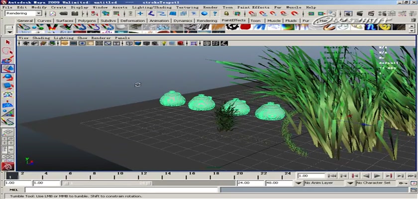Image resolution: width=418 pixels, height=199 pixels.
Task: Click the Snap to grids magnet
Action: pyautogui.click(x=252, y=13)
